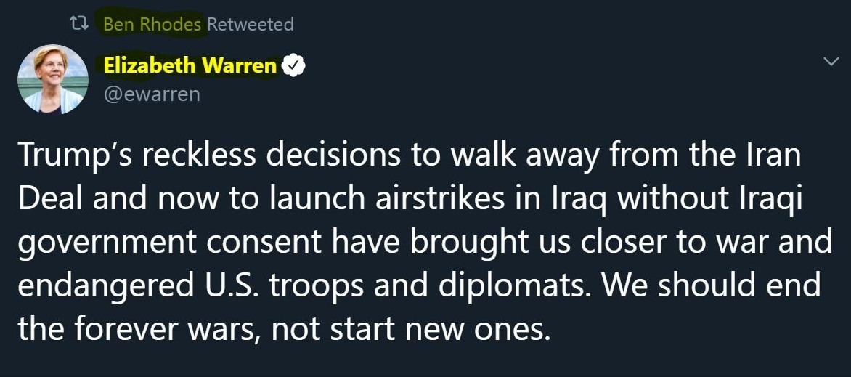Click the retweet arrows icon
This screenshot has width=851, height=377.
click(73, 25)
